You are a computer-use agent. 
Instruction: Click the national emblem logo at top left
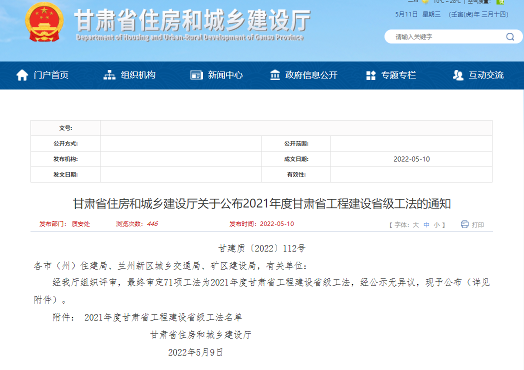(x=45, y=22)
